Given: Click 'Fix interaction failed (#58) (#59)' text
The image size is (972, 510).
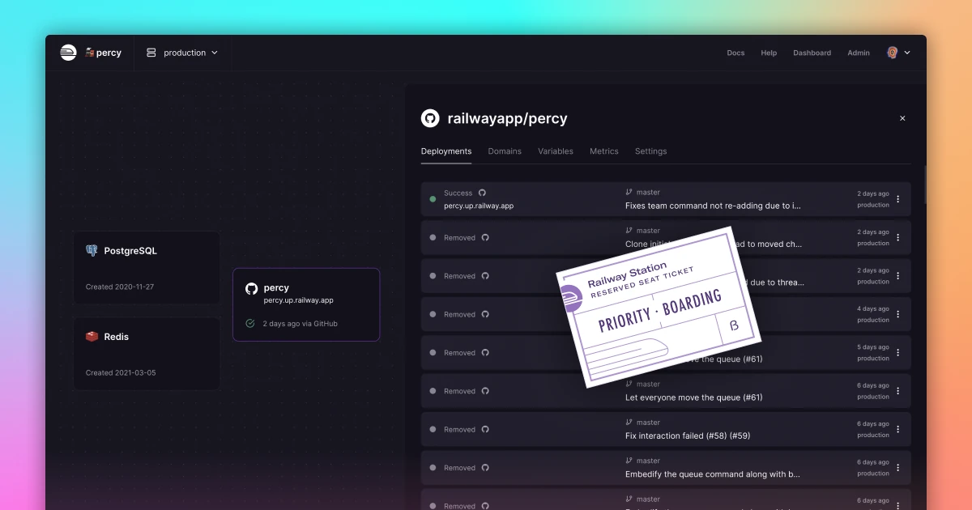Looking at the screenshot, I should [688, 436].
